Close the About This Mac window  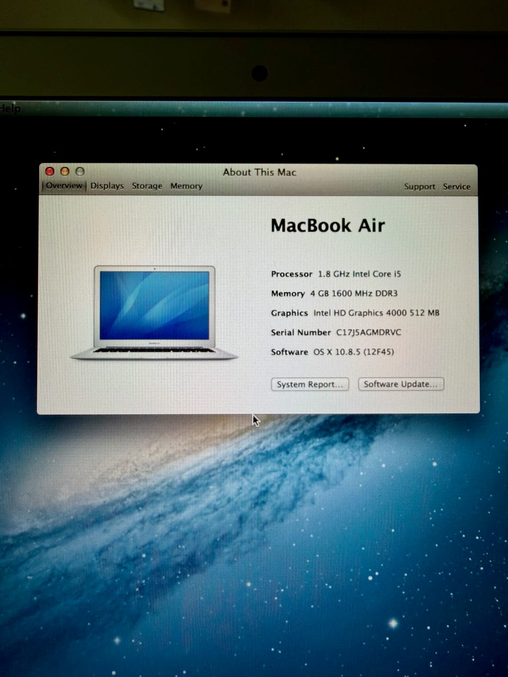pyautogui.click(x=50, y=171)
